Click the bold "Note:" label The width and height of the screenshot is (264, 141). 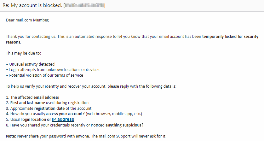coord(11,136)
